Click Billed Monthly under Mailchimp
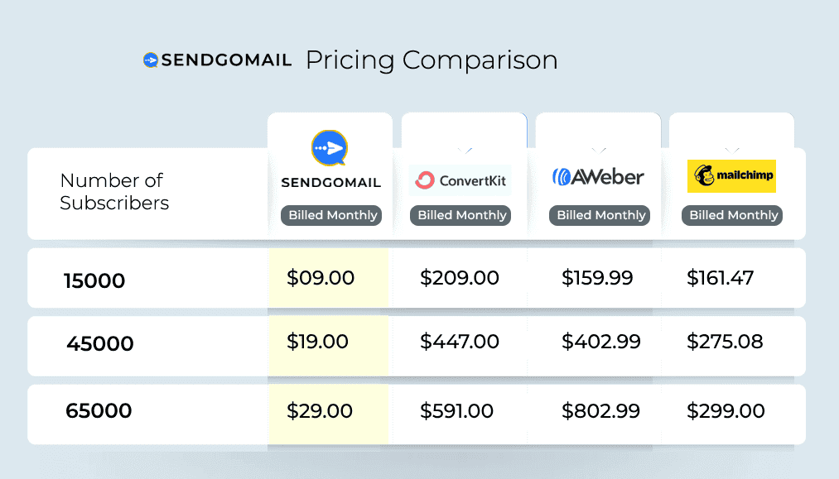The image size is (839, 479). click(x=734, y=215)
